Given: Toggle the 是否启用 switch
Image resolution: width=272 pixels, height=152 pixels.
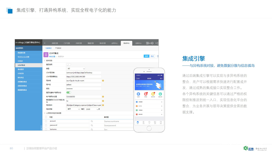Looking at the screenshot, I should [x=69, y=64].
